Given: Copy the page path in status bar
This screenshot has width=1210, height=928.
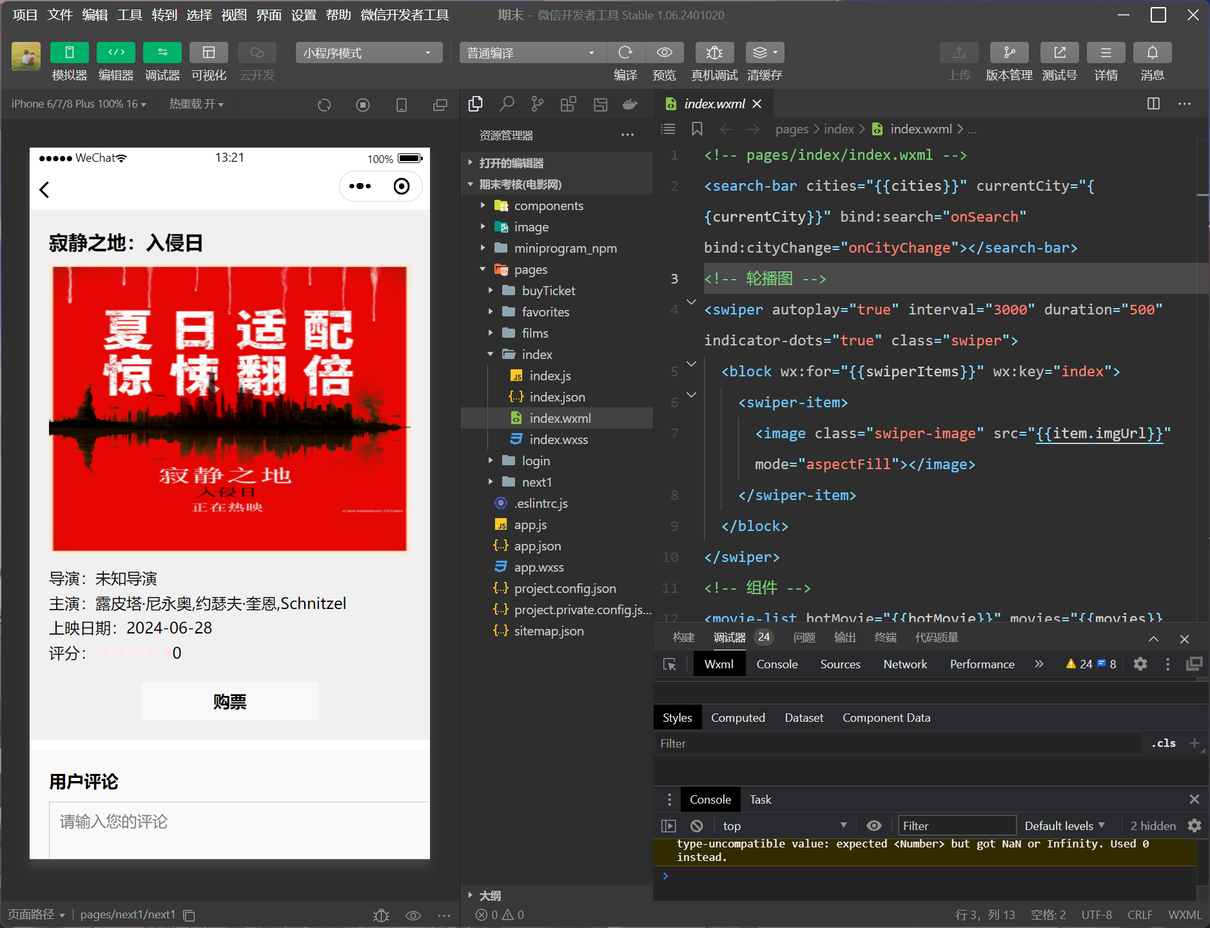Looking at the screenshot, I should tap(189, 915).
